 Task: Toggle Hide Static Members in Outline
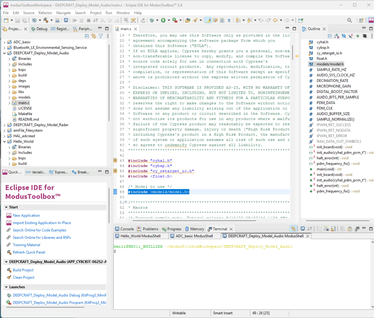[x=350, y=36]
